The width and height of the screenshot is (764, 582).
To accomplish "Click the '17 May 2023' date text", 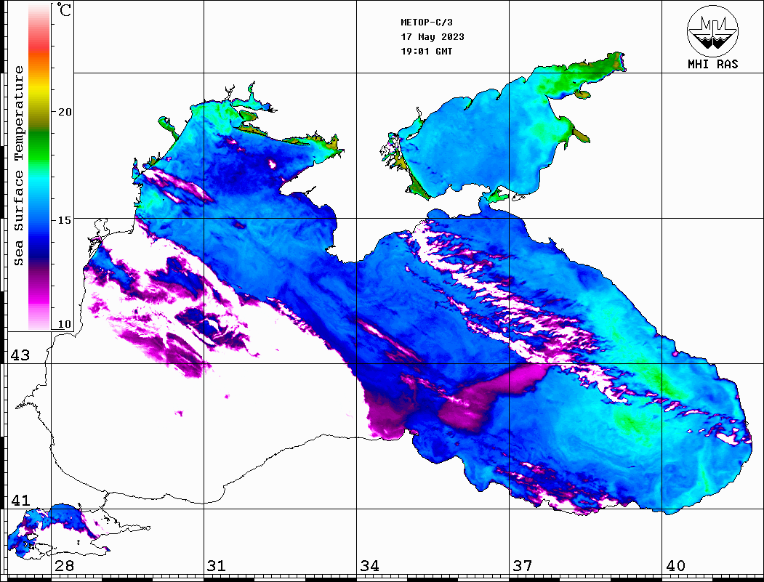I will (433, 37).
